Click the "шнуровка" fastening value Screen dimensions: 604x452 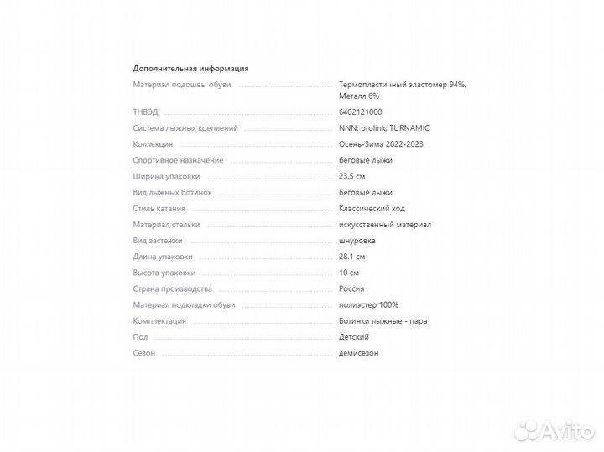(x=357, y=241)
